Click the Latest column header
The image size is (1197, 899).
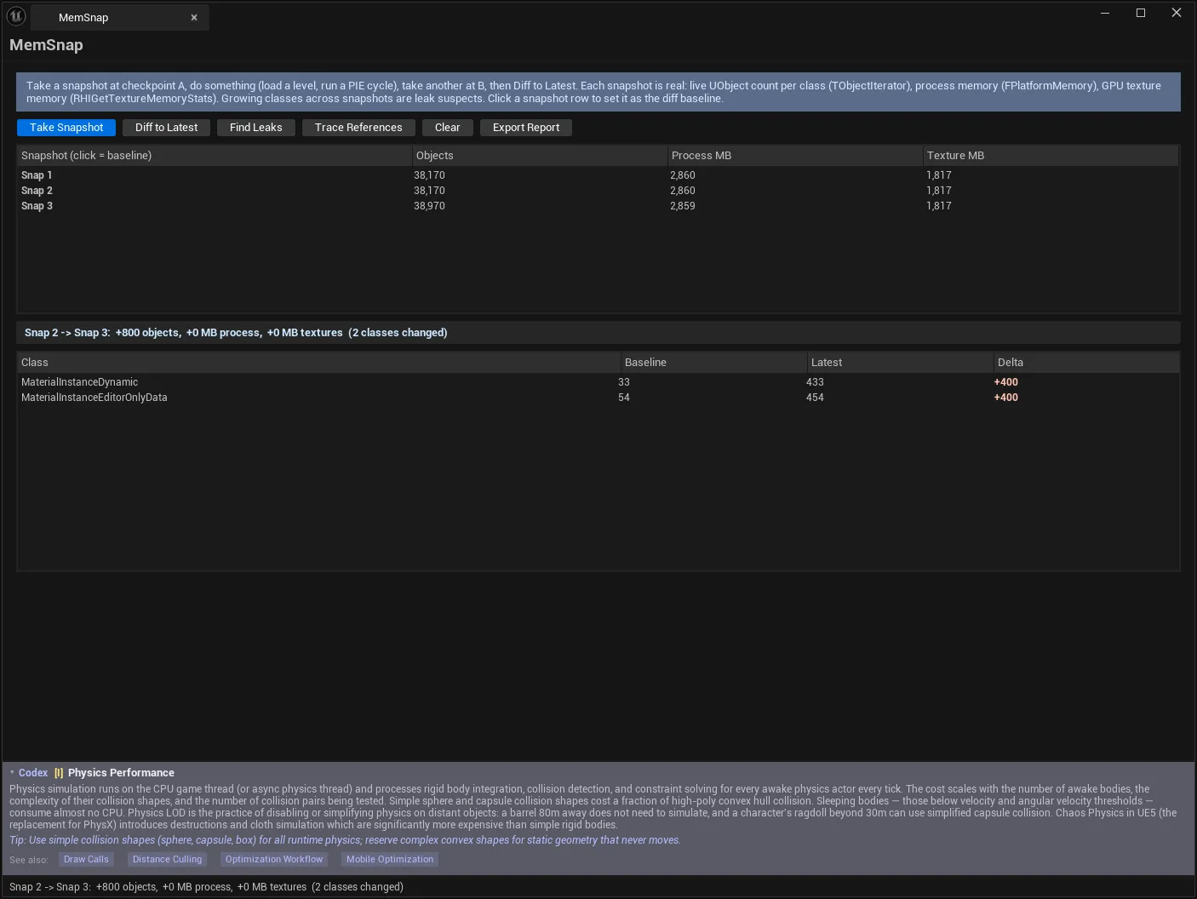point(901,363)
